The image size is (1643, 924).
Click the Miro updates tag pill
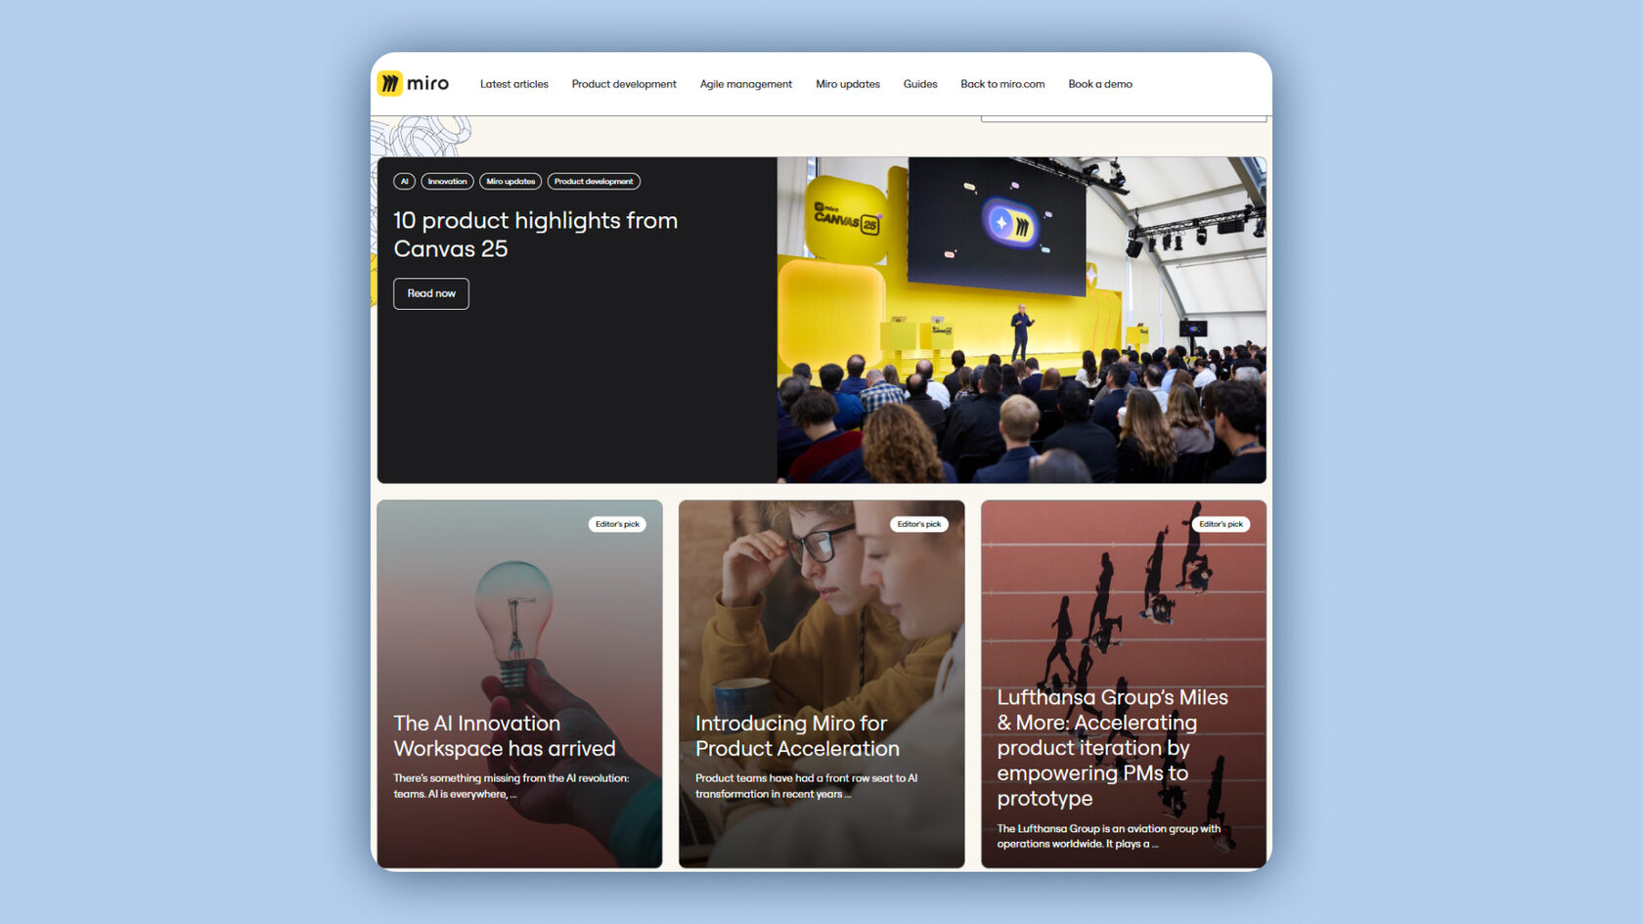[511, 181]
